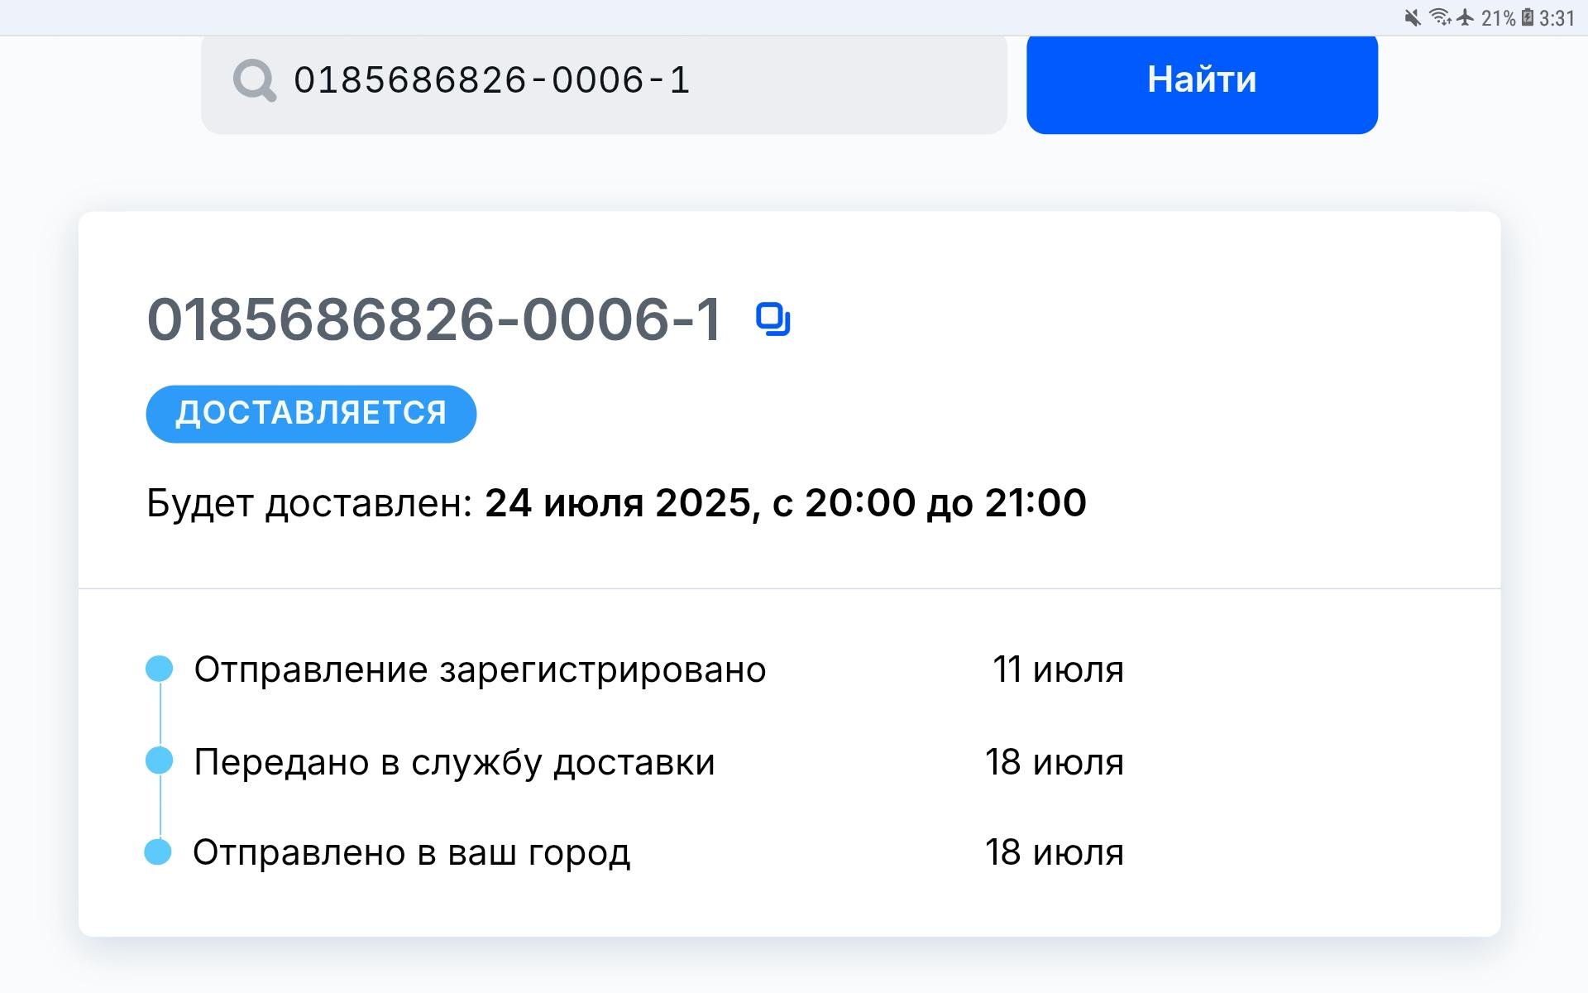Viewport: 1588px width, 993px height.
Task: Copy the tracking number with copy icon
Action: pyautogui.click(x=772, y=319)
